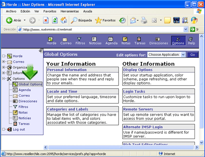Open the Personal Information link

(x=67, y=70)
